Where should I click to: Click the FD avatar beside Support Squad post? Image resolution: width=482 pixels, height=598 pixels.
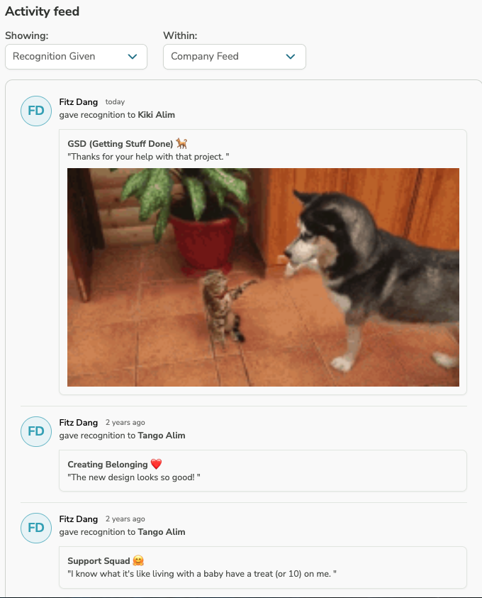36,528
